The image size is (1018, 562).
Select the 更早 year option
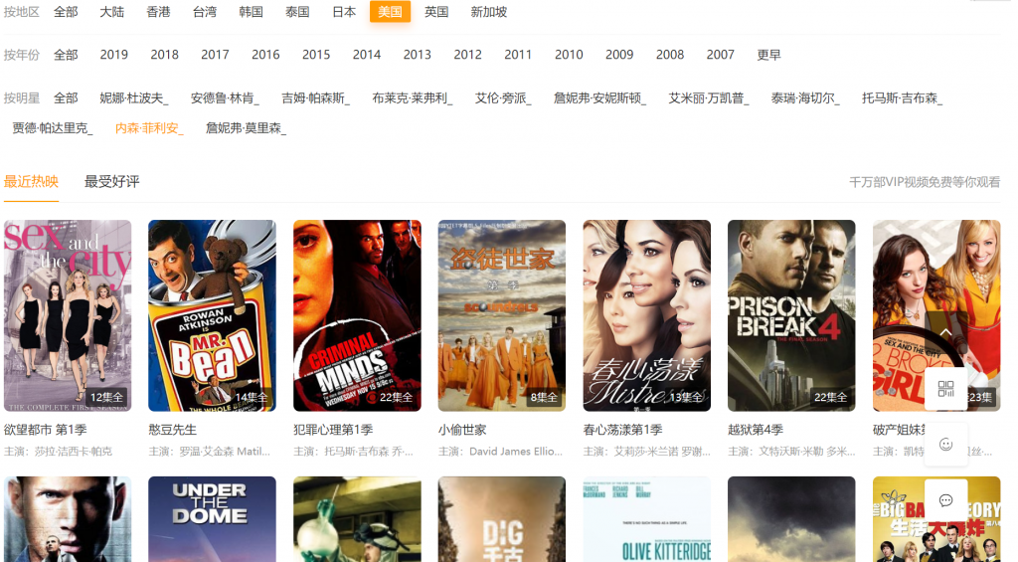[768, 55]
